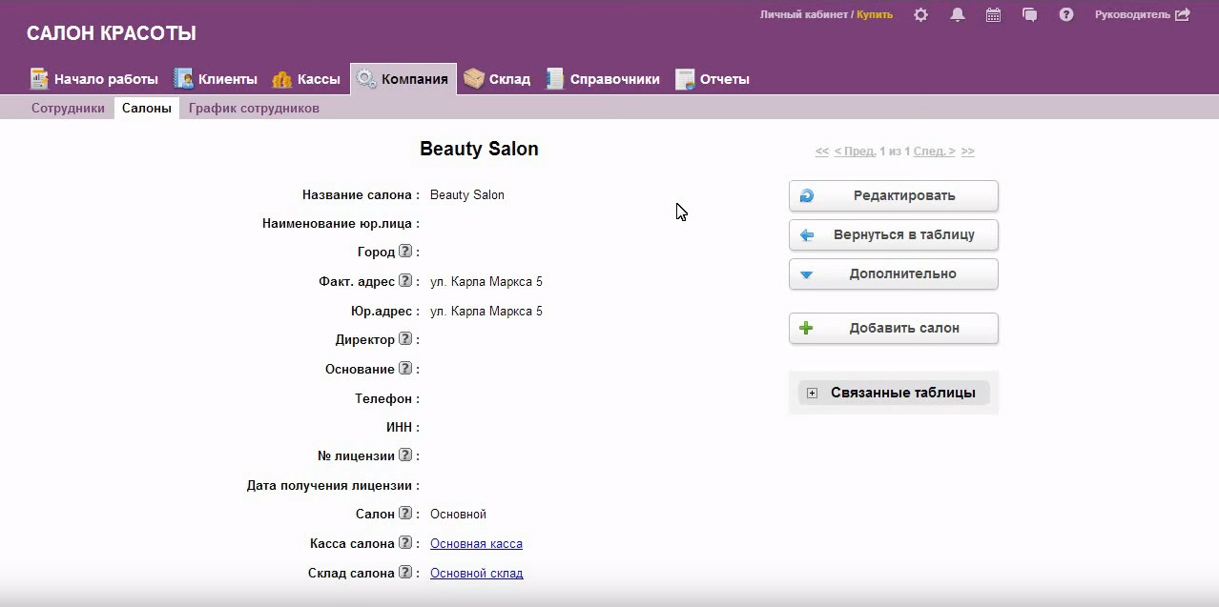
Task: Click the help question mark in header
Action: tap(1066, 15)
